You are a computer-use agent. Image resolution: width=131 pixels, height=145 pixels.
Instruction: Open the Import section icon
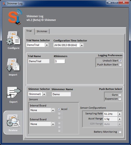click(13, 65)
